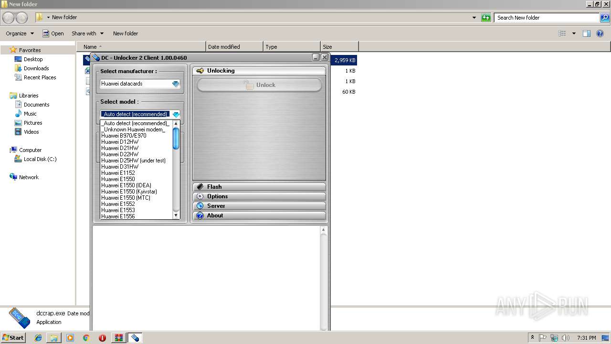
Task: Open Local Disk (C:) in navigation pane
Action: [x=40, y=159]
